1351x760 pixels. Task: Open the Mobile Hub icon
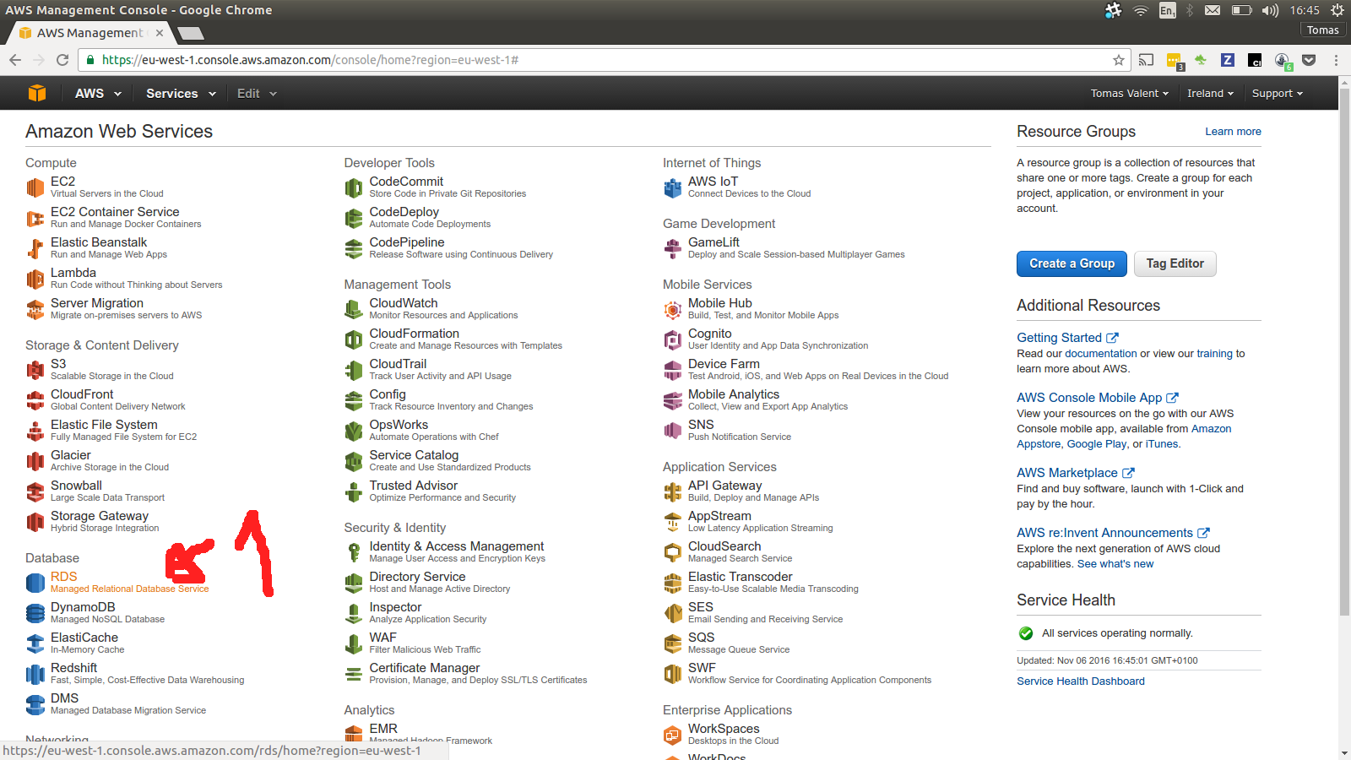pos(673,309)
